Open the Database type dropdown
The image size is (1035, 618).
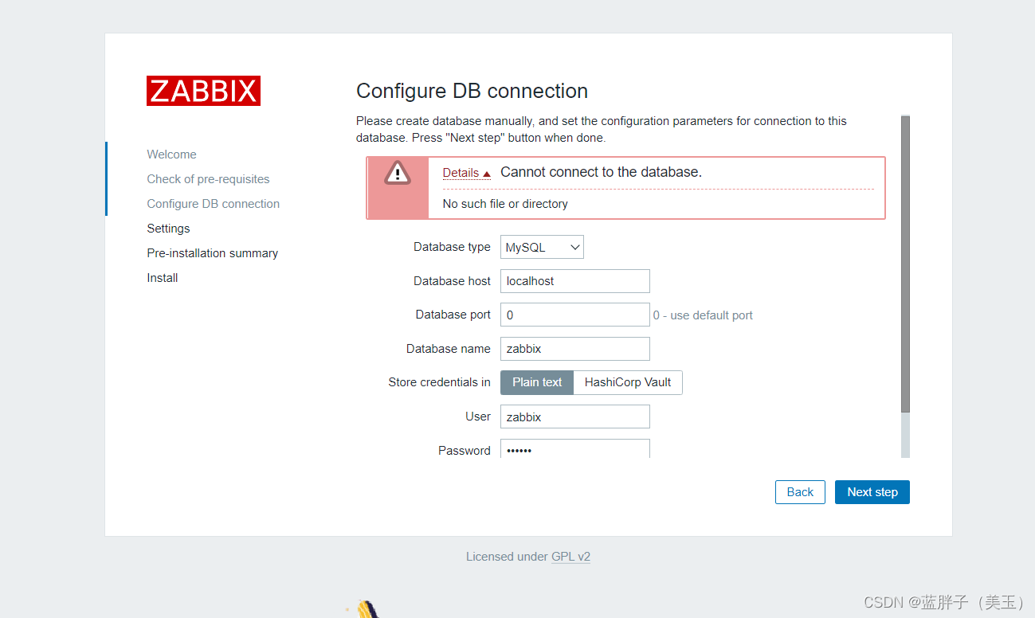click(x=542, y=247)
